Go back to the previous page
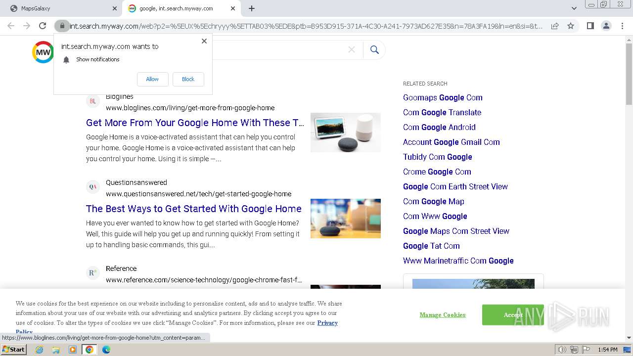 point(11,26)
